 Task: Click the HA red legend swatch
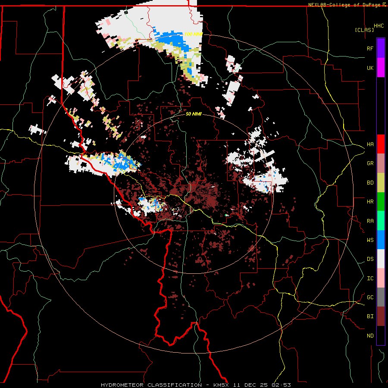click(x=381, y=144)
